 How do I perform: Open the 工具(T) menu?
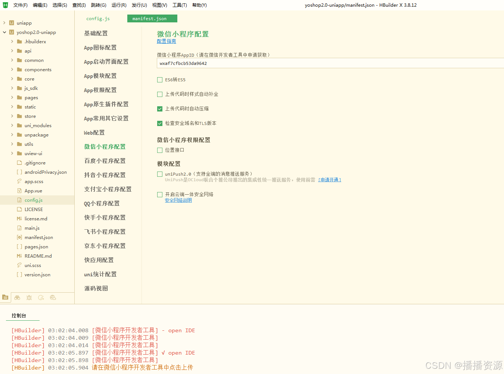pyautogui.click(x=180, y=5)
